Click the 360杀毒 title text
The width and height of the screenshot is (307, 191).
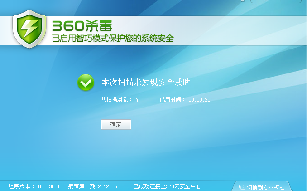[82, 26]
